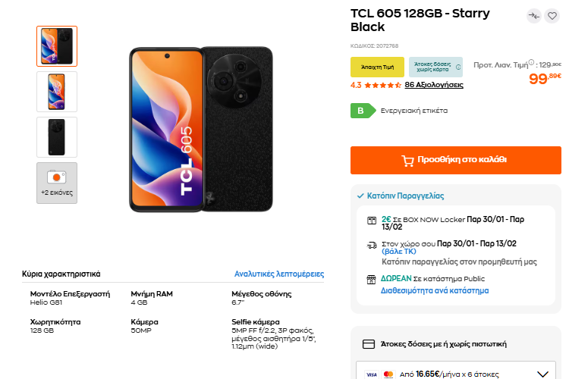This screenshot has width=569, height=379.
Task: Click the green B energy label icon
Action: pos(362,110)
